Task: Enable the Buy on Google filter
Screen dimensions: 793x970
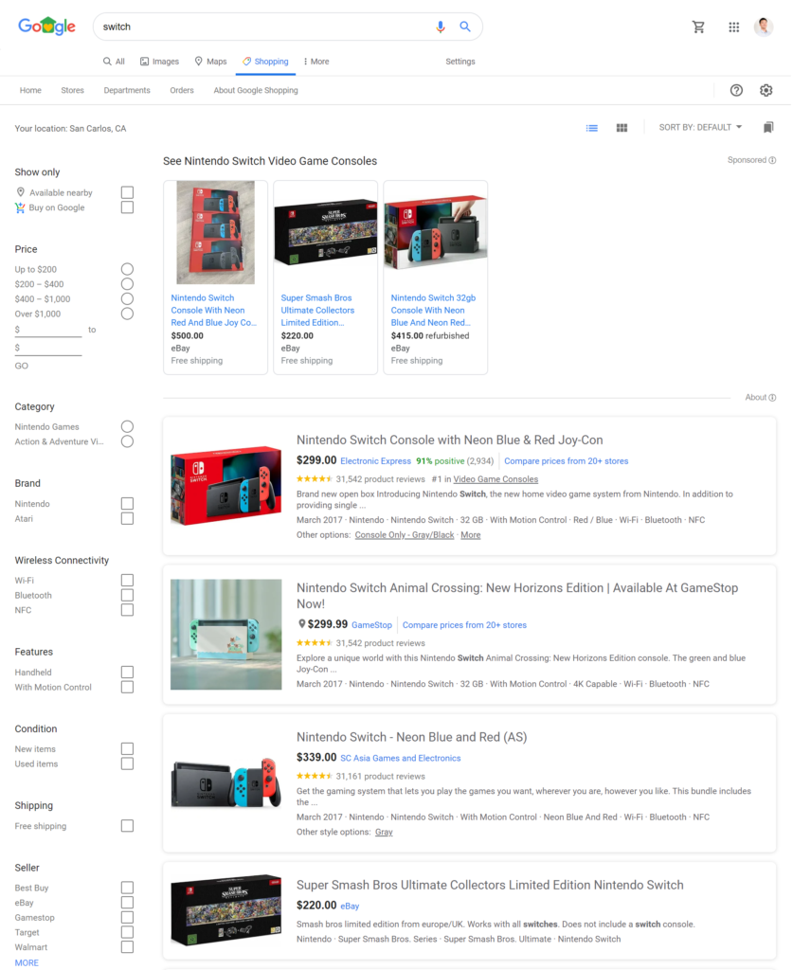Action: 127,207
